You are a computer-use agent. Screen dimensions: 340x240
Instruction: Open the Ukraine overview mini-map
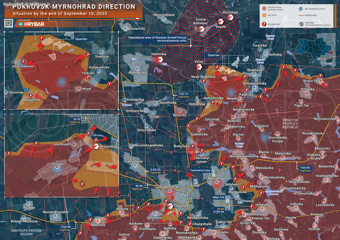[313, 49]
